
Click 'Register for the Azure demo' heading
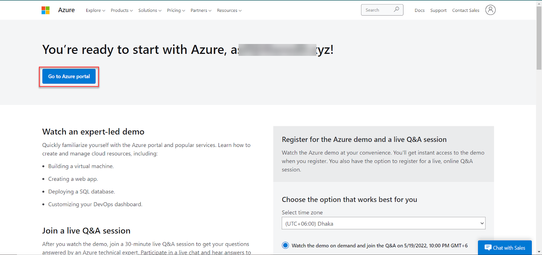click(364, 140)
